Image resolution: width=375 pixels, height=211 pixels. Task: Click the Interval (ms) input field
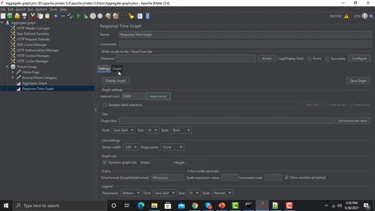coord(133,96)
